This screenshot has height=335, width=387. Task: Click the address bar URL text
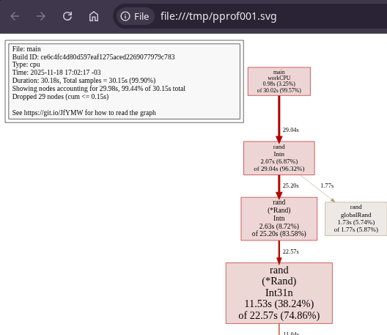click(x=218, y=16)
